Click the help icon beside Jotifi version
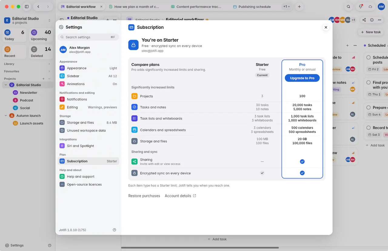 (114, 230)
